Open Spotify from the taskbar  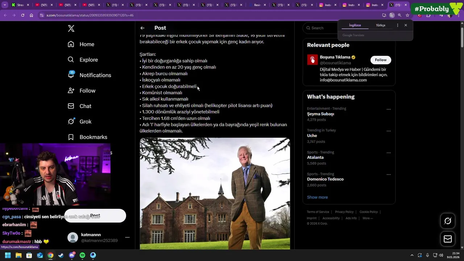82,255
